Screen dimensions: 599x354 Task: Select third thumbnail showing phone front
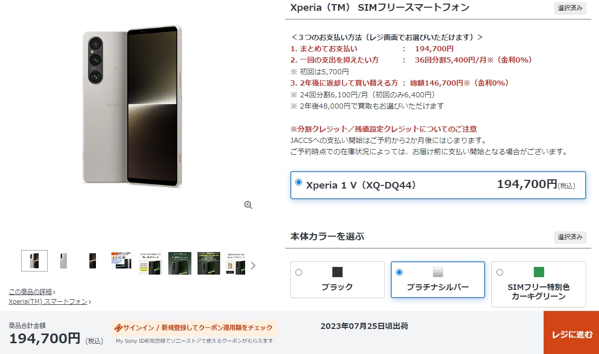(x=92, y=261)
